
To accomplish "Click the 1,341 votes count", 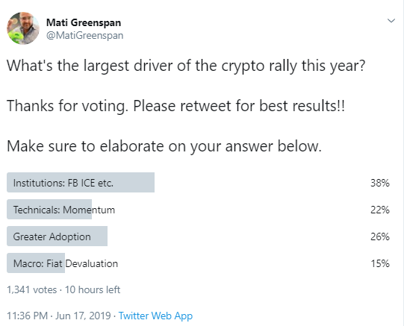I will tap(31, 289).
